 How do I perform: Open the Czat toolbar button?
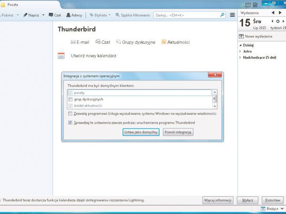pyautogui.click(x=54, y=15)
